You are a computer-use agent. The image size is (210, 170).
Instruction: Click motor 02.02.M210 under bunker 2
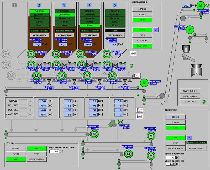[31, 54]
